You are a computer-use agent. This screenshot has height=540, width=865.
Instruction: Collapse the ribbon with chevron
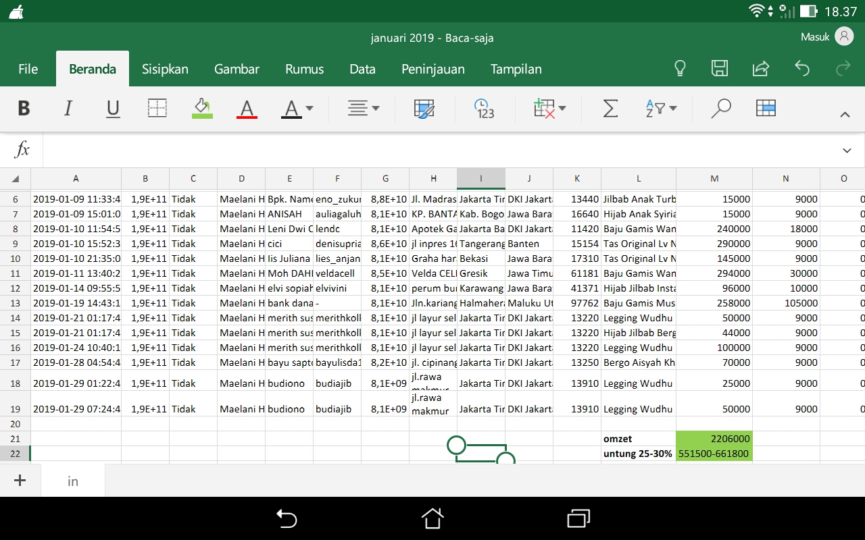[845, 115]
